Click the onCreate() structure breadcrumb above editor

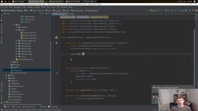coord(83,17)
